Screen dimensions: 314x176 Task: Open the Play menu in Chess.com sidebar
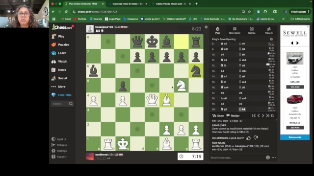coord(58,36)
